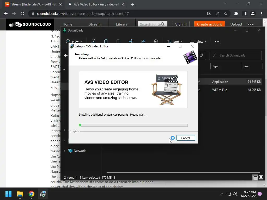Open SoundCloud more options ellipsis
This screenshot has height=200, width=267.
(251, 24)
